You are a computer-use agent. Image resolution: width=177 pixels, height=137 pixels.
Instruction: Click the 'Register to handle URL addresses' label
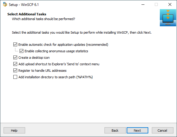(42, 71)
